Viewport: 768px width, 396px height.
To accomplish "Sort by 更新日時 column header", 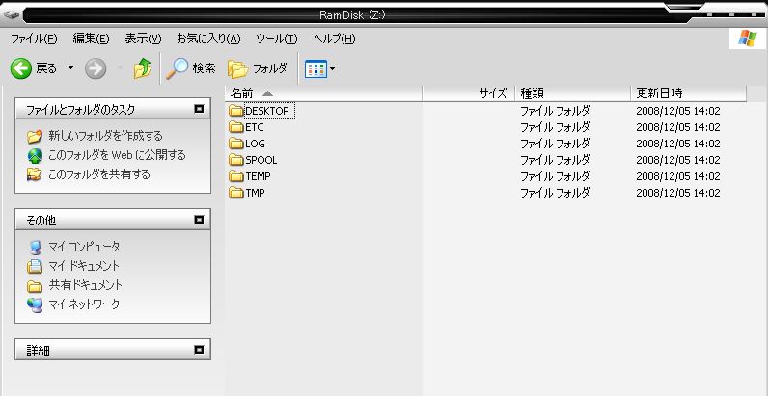I will tap(689, 92).
